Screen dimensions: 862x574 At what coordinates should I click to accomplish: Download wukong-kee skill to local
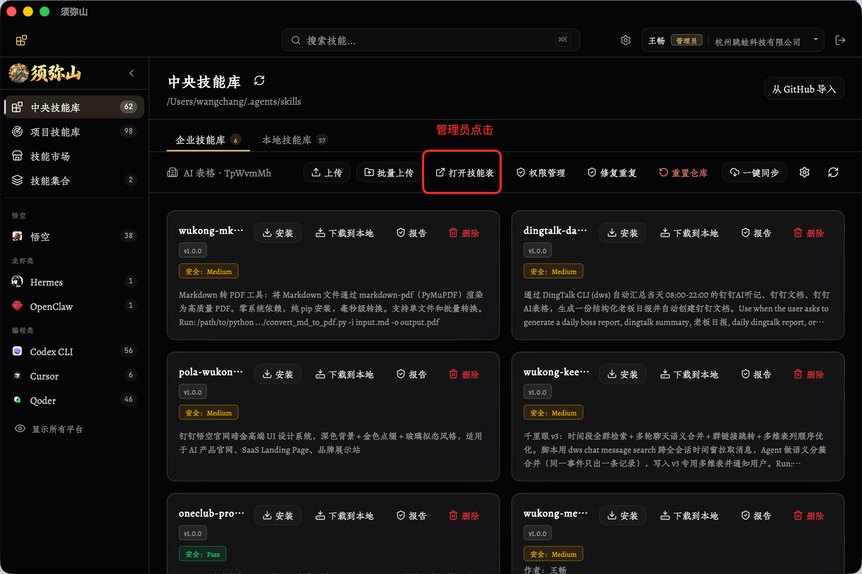(x=689, y=374)
